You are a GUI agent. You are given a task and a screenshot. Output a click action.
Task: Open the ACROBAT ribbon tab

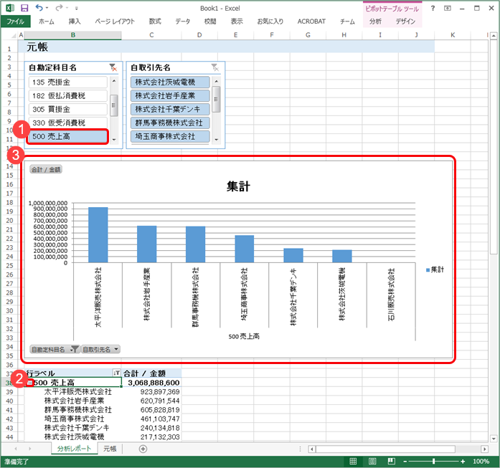point(311,22)
